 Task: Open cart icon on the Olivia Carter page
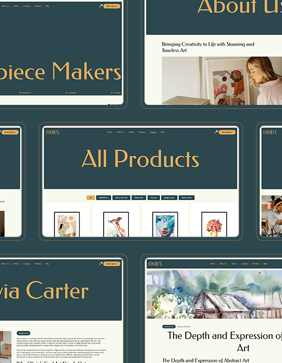(101, 264)
